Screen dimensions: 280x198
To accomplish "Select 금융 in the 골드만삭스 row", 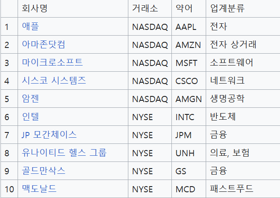I will [218, 171].
